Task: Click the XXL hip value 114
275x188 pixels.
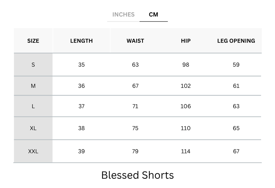Action: [186, 151]
